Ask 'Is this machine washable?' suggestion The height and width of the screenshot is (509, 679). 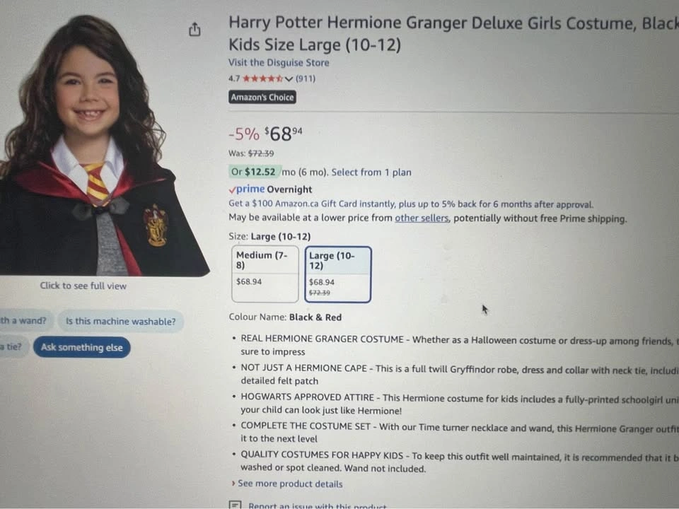[x=120, y=321]
